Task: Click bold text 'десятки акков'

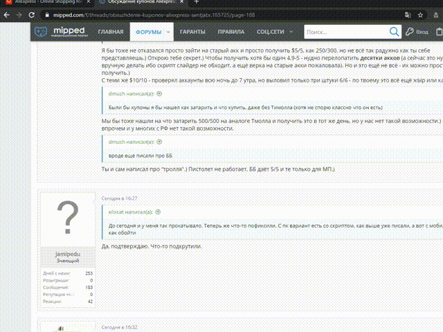Action: point(380,58)
